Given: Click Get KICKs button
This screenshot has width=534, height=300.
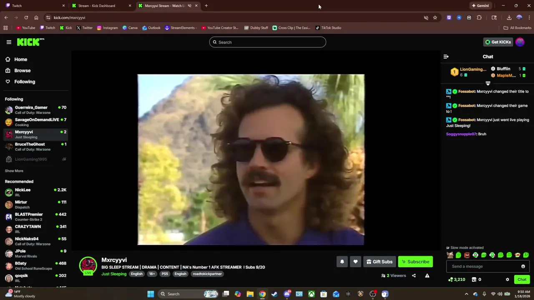Looking at the screenshot, I should click(x=498, y=42).
